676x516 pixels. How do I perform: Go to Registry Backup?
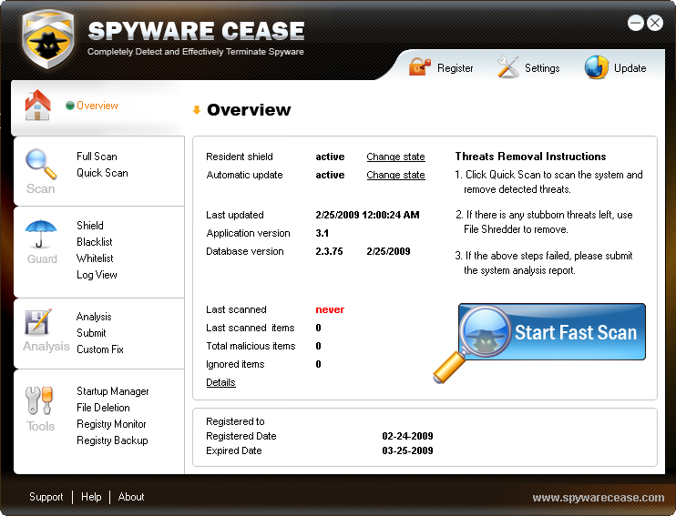pyautogui.click(x=112, y=440)
